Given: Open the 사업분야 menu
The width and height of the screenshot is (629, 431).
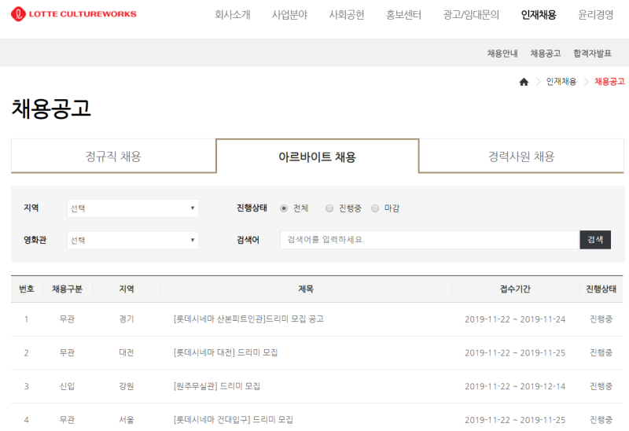Looking at the screenshot, I should 289,15.
